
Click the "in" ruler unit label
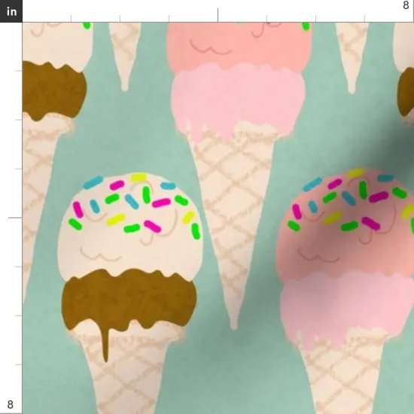tap(11, 11)
